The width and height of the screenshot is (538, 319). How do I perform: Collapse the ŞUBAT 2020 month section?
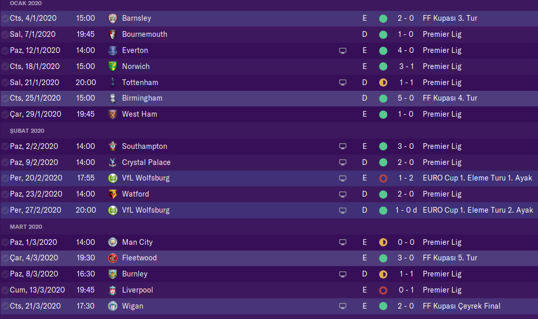(27, 131)
